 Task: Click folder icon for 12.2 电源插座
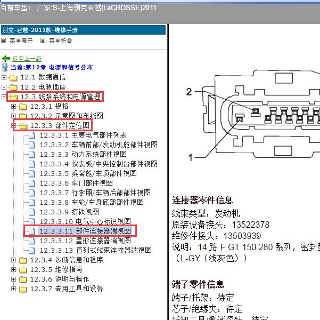(13, 87)
